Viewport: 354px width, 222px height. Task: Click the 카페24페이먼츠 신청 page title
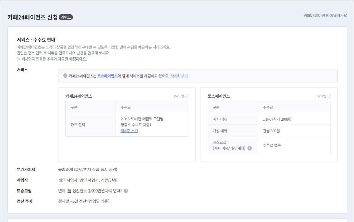pos(33,17)
